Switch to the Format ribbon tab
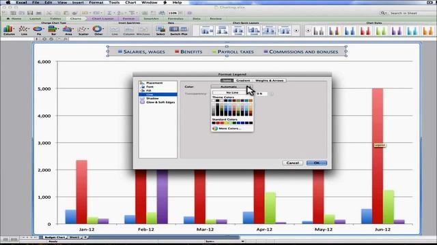The height and width of the screenshot is (245, 437). click(x=128, y=18)
